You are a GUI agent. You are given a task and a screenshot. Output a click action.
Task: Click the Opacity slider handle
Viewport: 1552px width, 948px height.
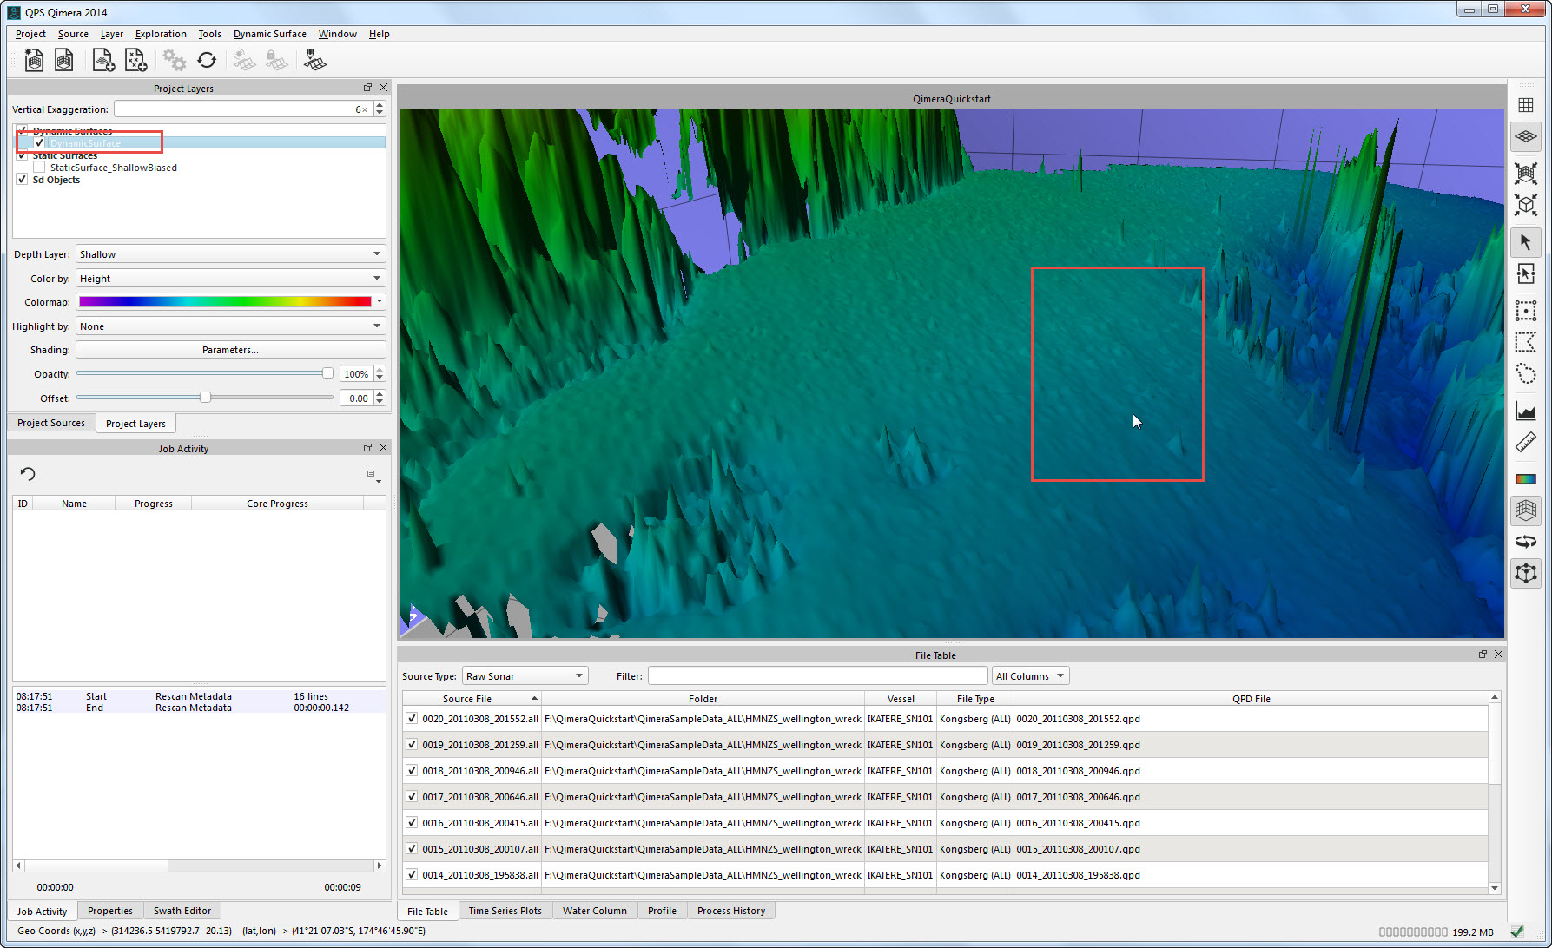click(327, 373)
